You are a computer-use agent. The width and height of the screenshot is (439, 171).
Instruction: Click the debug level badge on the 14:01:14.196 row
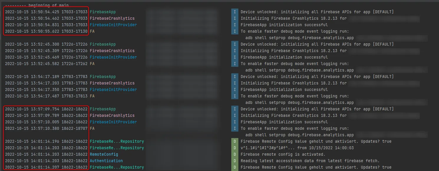coord(235,142)
